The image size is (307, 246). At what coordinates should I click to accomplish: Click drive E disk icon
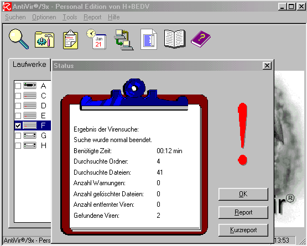pos(30,116)
